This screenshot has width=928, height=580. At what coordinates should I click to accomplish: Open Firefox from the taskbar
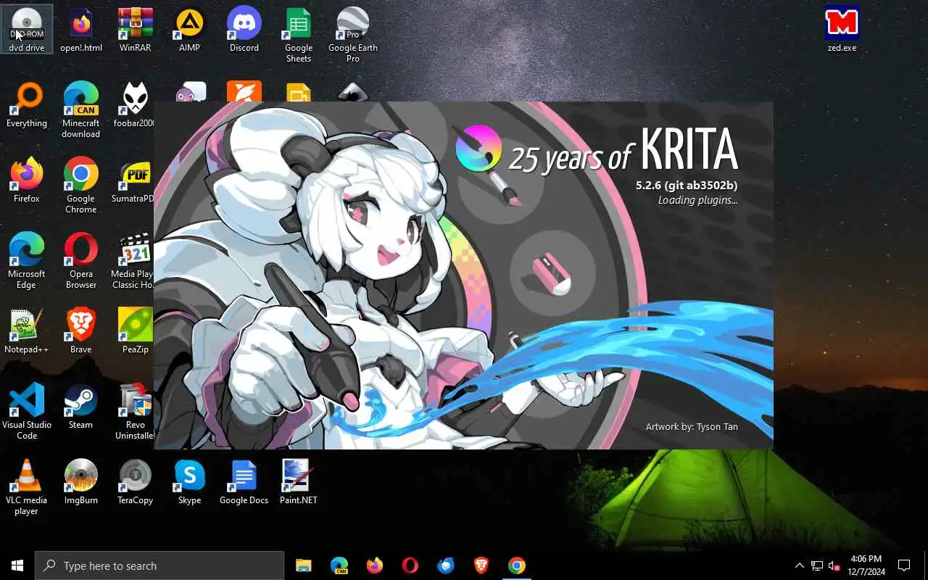[x=375, y=565]
